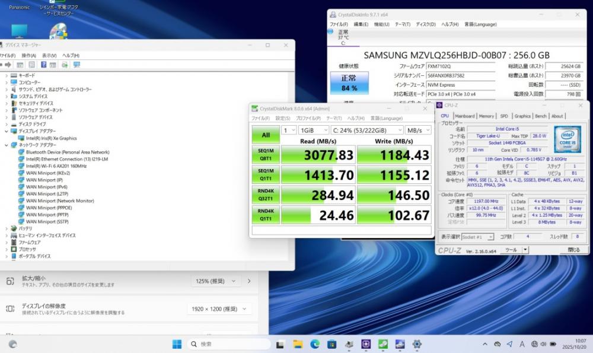This screenshot has height=353, width=593.
Task: Click the SEQ1M Q8T1 test button
Action: point(266,155)
